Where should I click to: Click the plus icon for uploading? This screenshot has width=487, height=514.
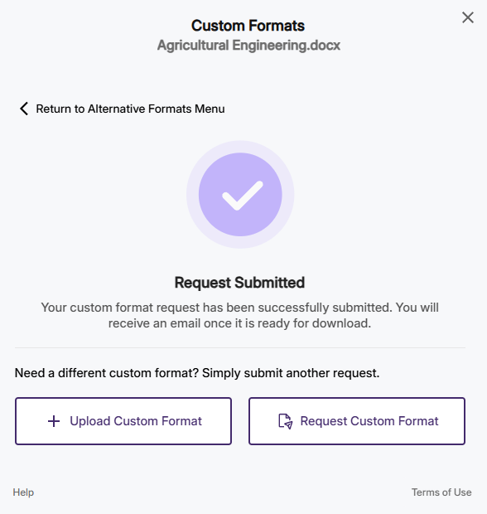54,421
